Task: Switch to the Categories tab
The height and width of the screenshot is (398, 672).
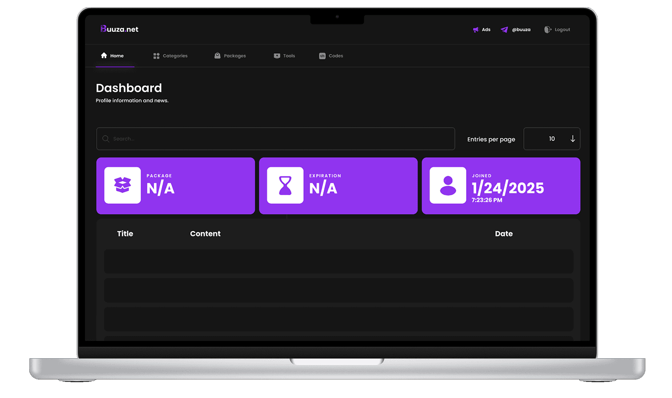Action: (175, 56)
